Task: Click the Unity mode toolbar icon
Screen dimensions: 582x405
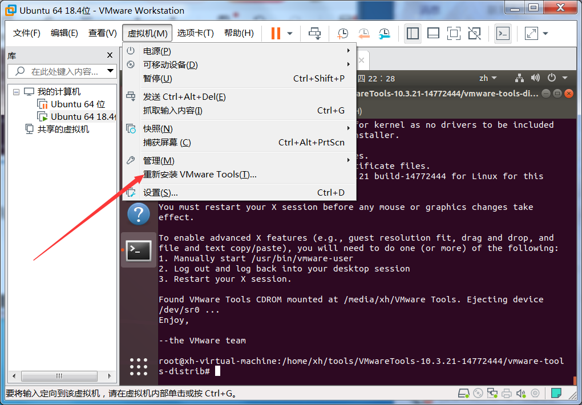Action: [474, 34]
